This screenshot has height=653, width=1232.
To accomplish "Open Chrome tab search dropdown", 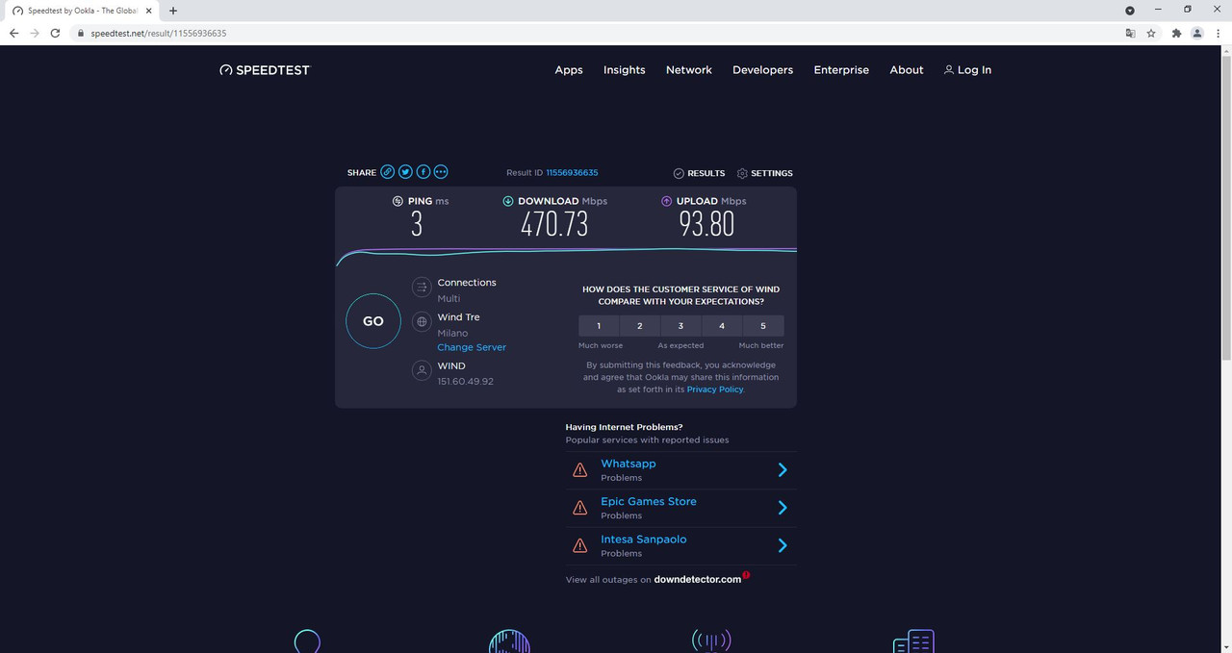I will click(1130, 10).
